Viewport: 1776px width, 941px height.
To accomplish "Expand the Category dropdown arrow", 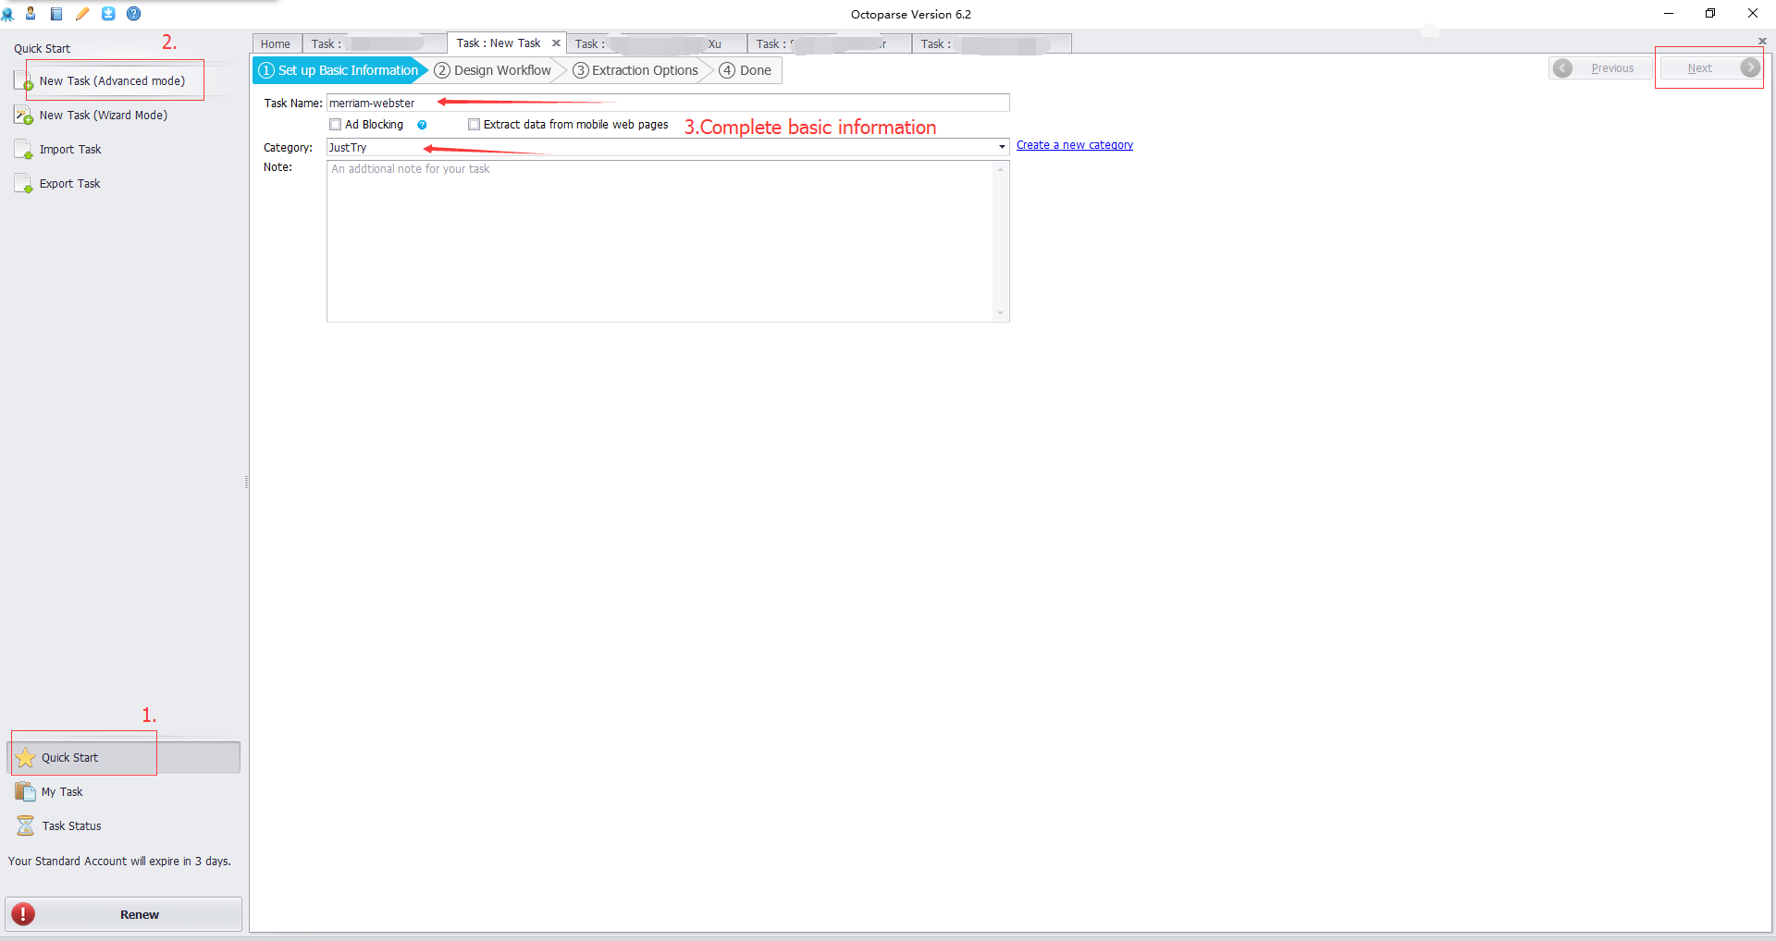I will click(x=1002, y=147).
